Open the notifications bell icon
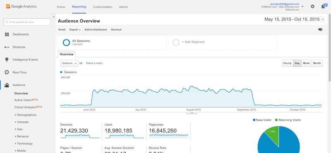The image size is (331, 153). click(x=323, y=7)
